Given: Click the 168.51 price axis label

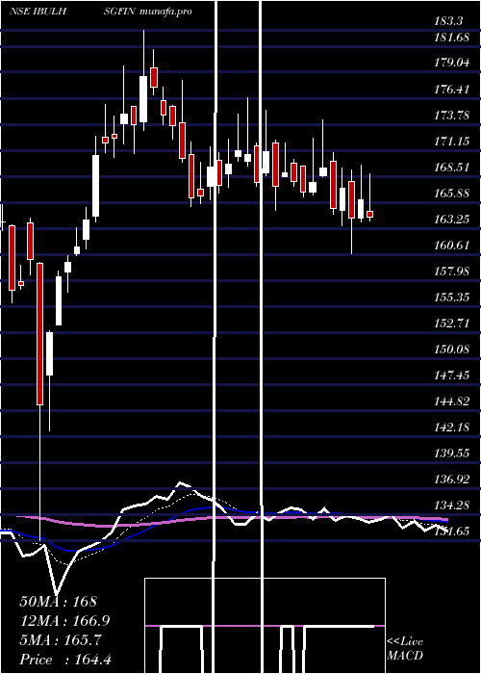Looking at the screenshot, I should [451, 167].
